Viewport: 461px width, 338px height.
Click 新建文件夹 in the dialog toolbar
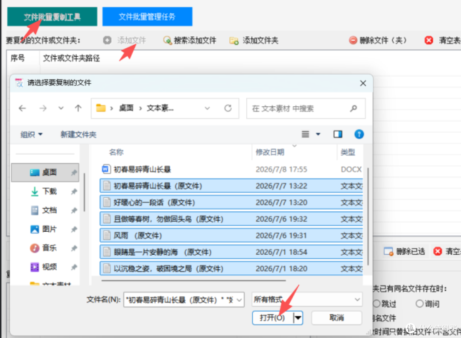pos(78,134)
